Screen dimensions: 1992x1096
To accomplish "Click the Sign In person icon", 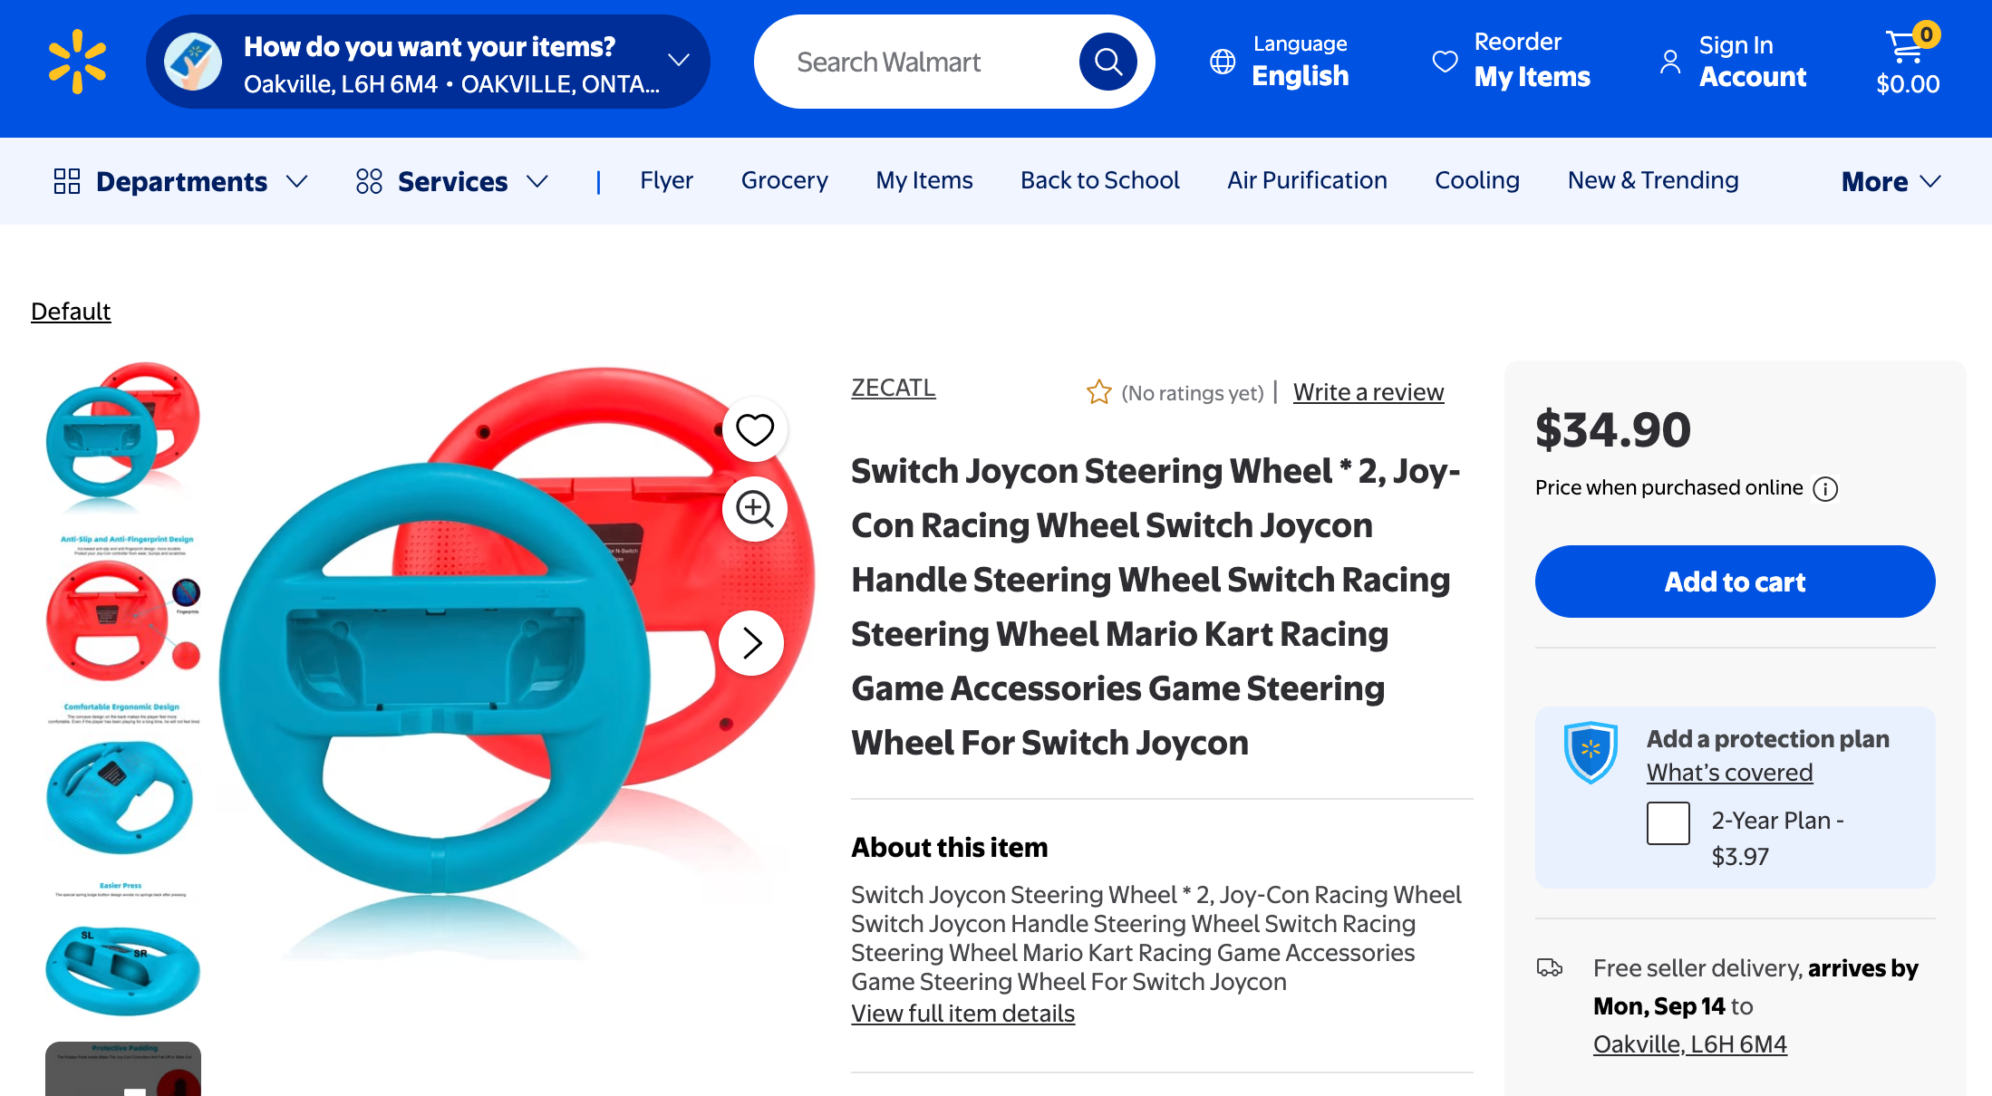I will pos(1669,62).
